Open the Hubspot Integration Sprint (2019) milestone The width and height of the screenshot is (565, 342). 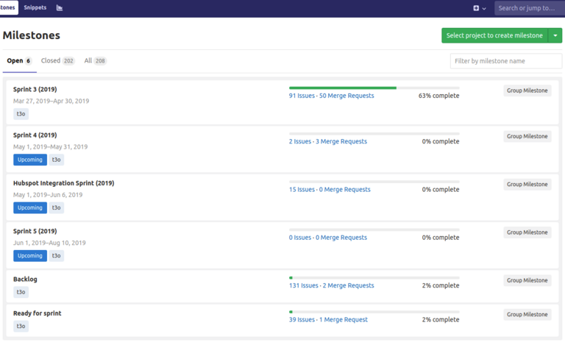[63, 183]
